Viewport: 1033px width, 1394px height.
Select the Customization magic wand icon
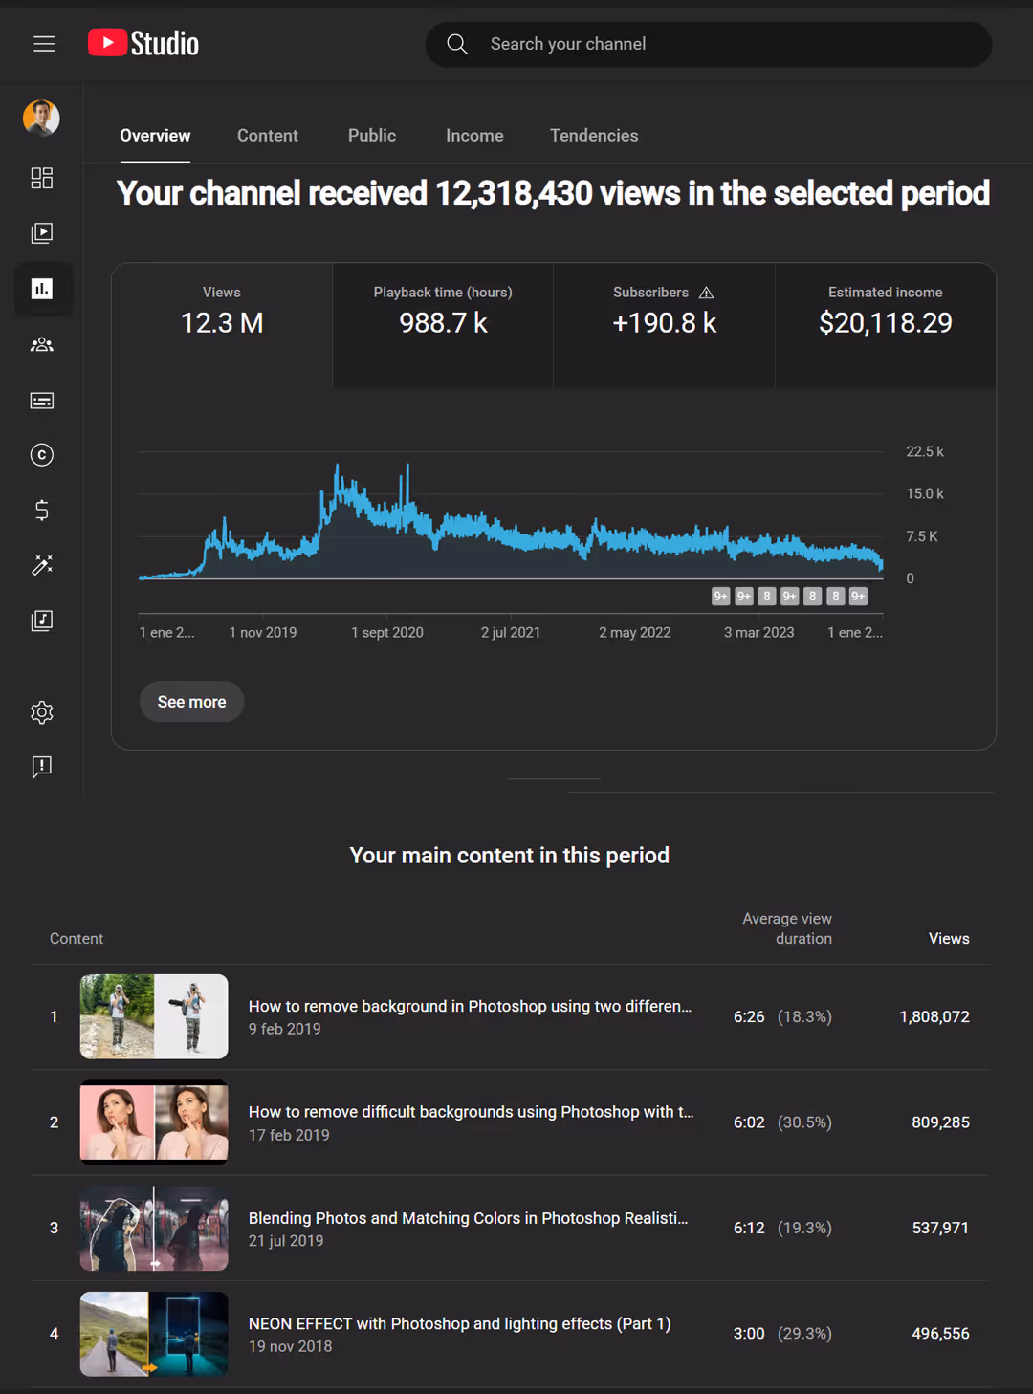coord(42,565)
